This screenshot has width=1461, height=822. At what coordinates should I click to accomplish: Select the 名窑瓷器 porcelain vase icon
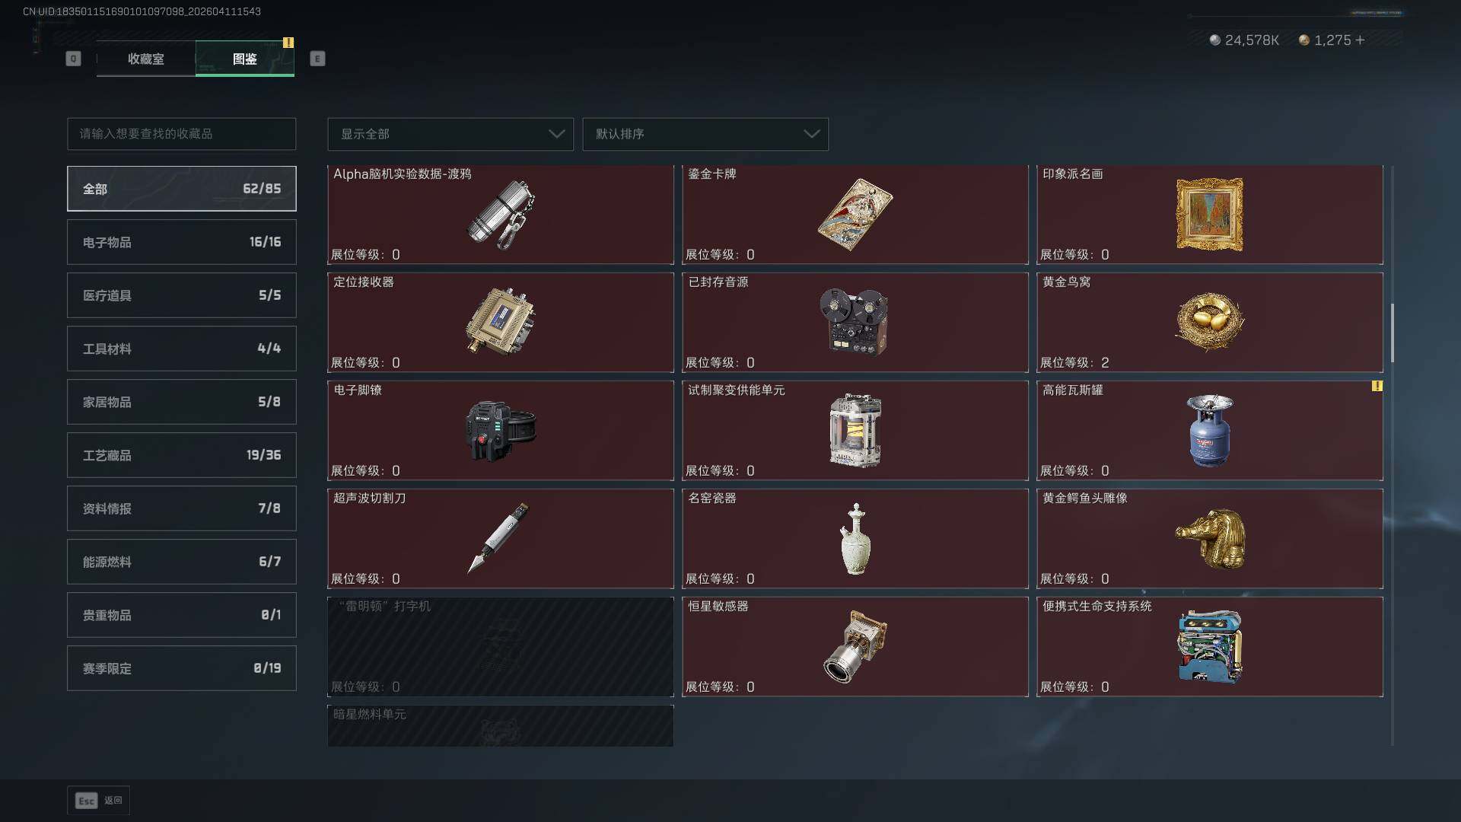click(x=855, y=539)
